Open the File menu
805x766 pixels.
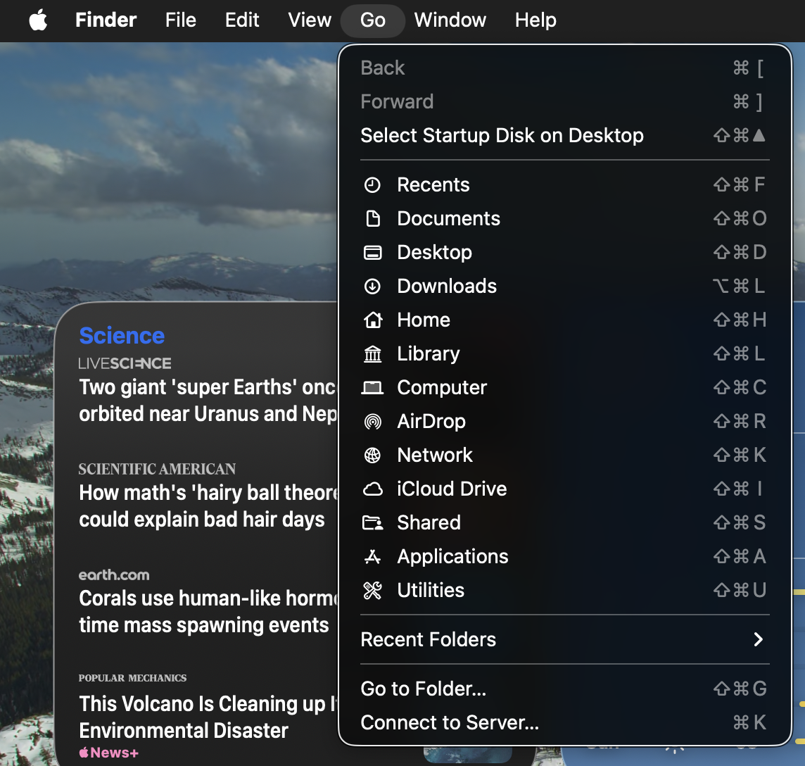181,20
